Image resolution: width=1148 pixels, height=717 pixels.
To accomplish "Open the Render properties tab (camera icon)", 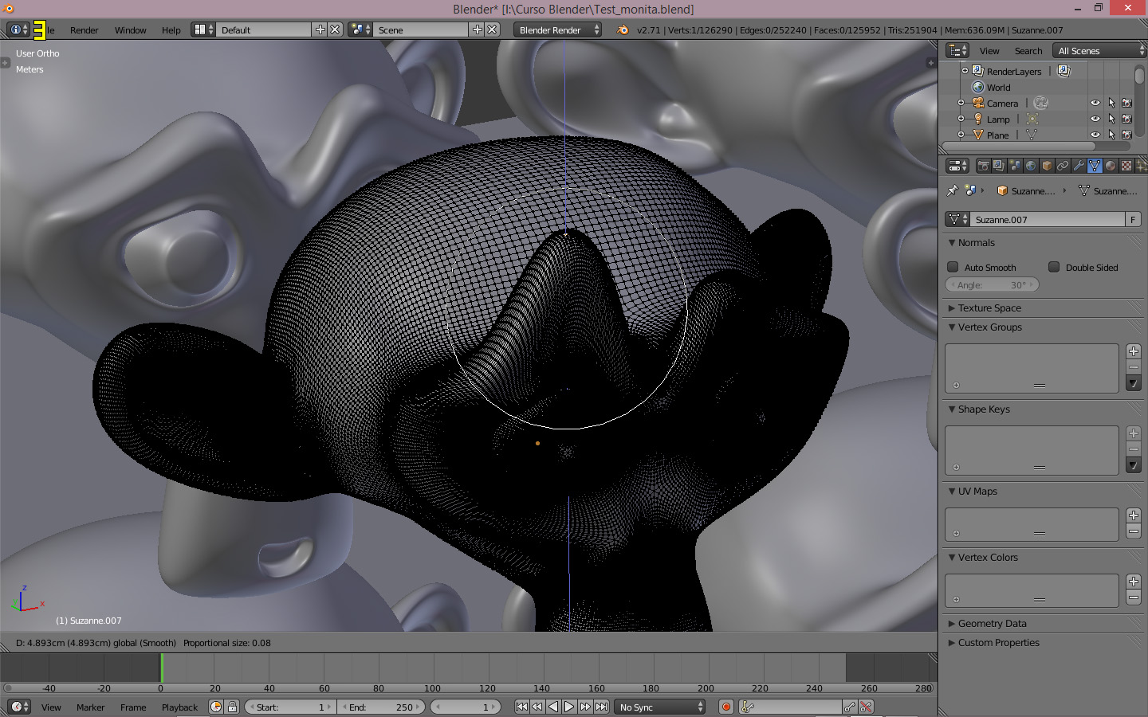I will 983,166.
